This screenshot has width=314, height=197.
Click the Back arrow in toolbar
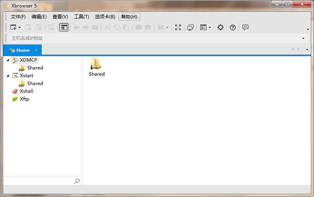[x=76, y=27]
